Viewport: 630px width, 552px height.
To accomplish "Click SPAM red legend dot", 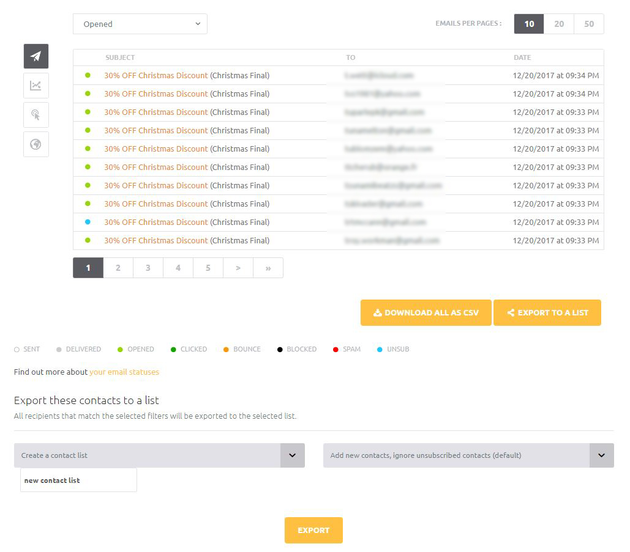I will click(336, 350).
